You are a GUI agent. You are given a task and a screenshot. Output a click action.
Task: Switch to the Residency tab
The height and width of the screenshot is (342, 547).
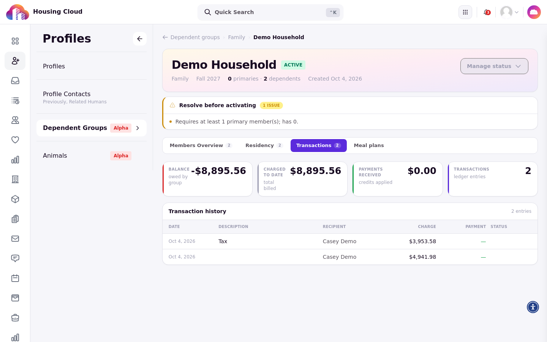(x=264, y=146)
